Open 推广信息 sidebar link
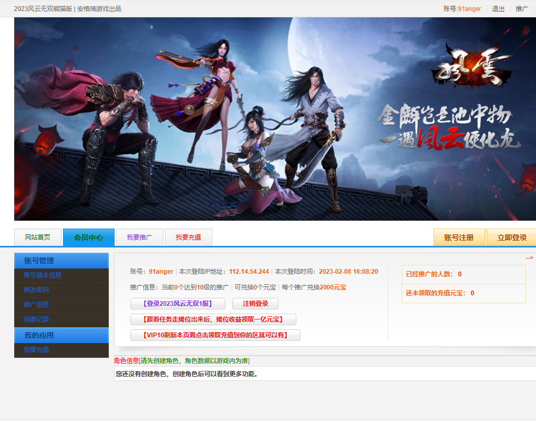This screenshot has width=536, height=424. (x=36, y=305)
